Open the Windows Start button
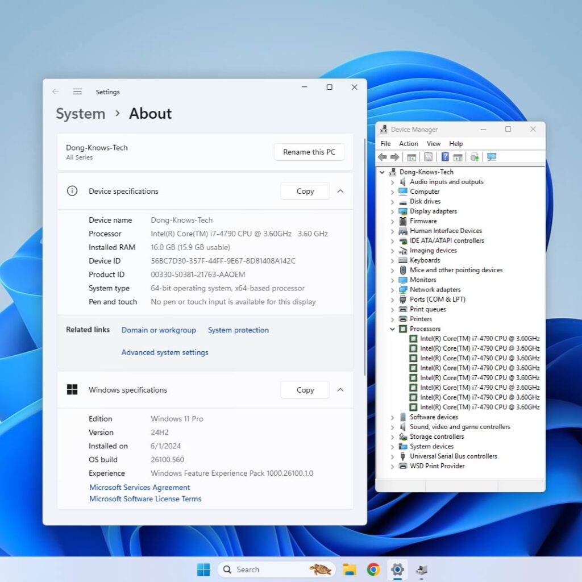 203,569
